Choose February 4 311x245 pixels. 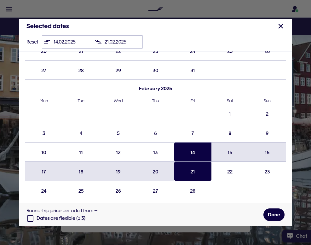point(81,133)
